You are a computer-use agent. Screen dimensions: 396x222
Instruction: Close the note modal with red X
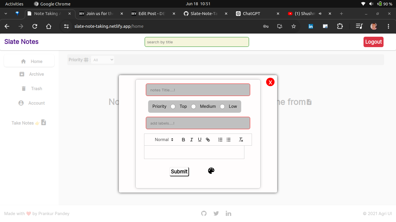[270, 82]
